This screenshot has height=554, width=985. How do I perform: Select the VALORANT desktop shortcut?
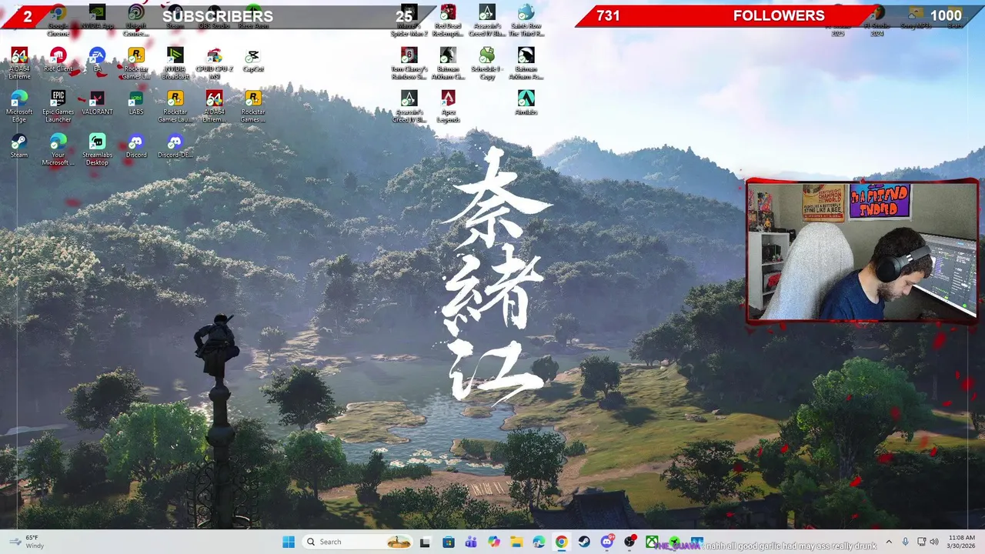click(x=97, y=103)
